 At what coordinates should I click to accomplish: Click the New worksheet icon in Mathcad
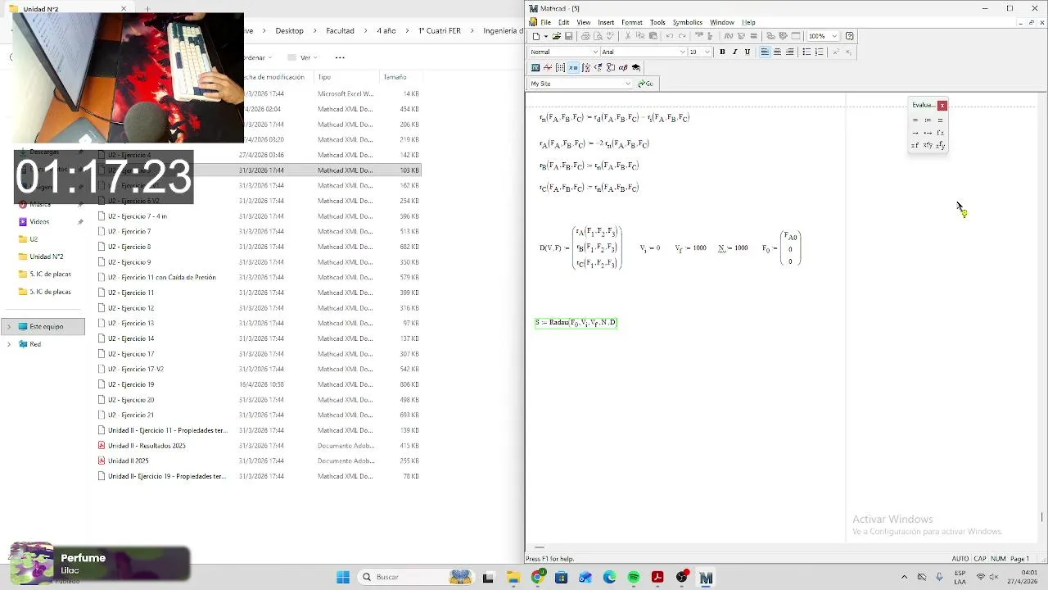[x=535, y=36]
